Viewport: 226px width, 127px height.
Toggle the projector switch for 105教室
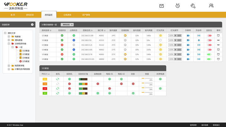click(209, 54)
